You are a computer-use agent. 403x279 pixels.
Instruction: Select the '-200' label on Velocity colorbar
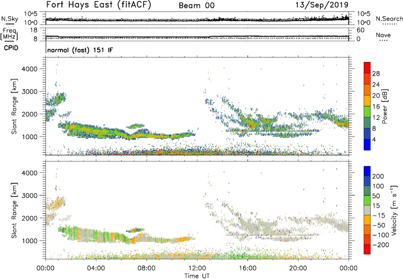coord(381,245)
